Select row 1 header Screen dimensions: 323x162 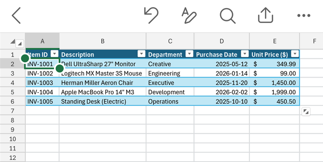tap(12, 54)
